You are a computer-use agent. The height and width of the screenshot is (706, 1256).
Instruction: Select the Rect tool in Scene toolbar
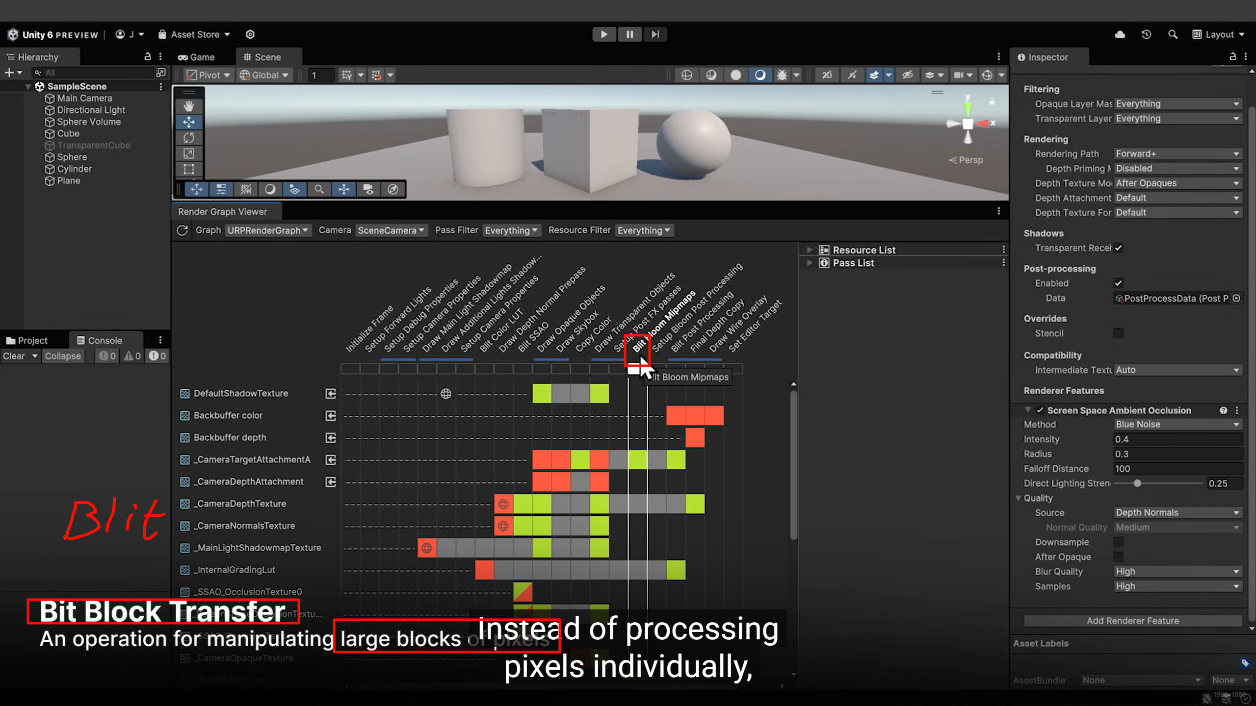click(189, 169)
